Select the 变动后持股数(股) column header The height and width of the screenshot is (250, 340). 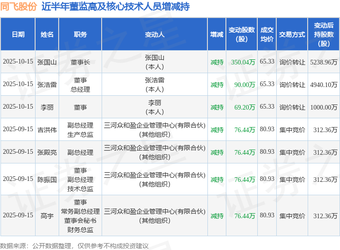click(x=324, y=35)
